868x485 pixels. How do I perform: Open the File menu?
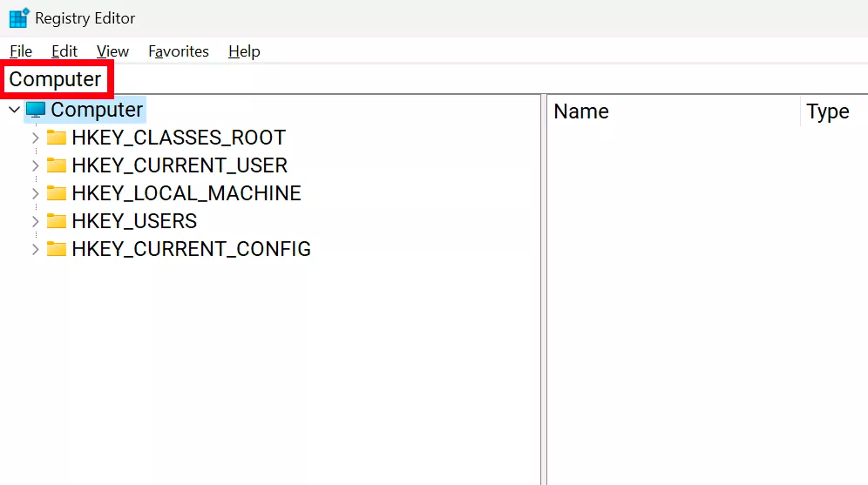coord(21,51)
